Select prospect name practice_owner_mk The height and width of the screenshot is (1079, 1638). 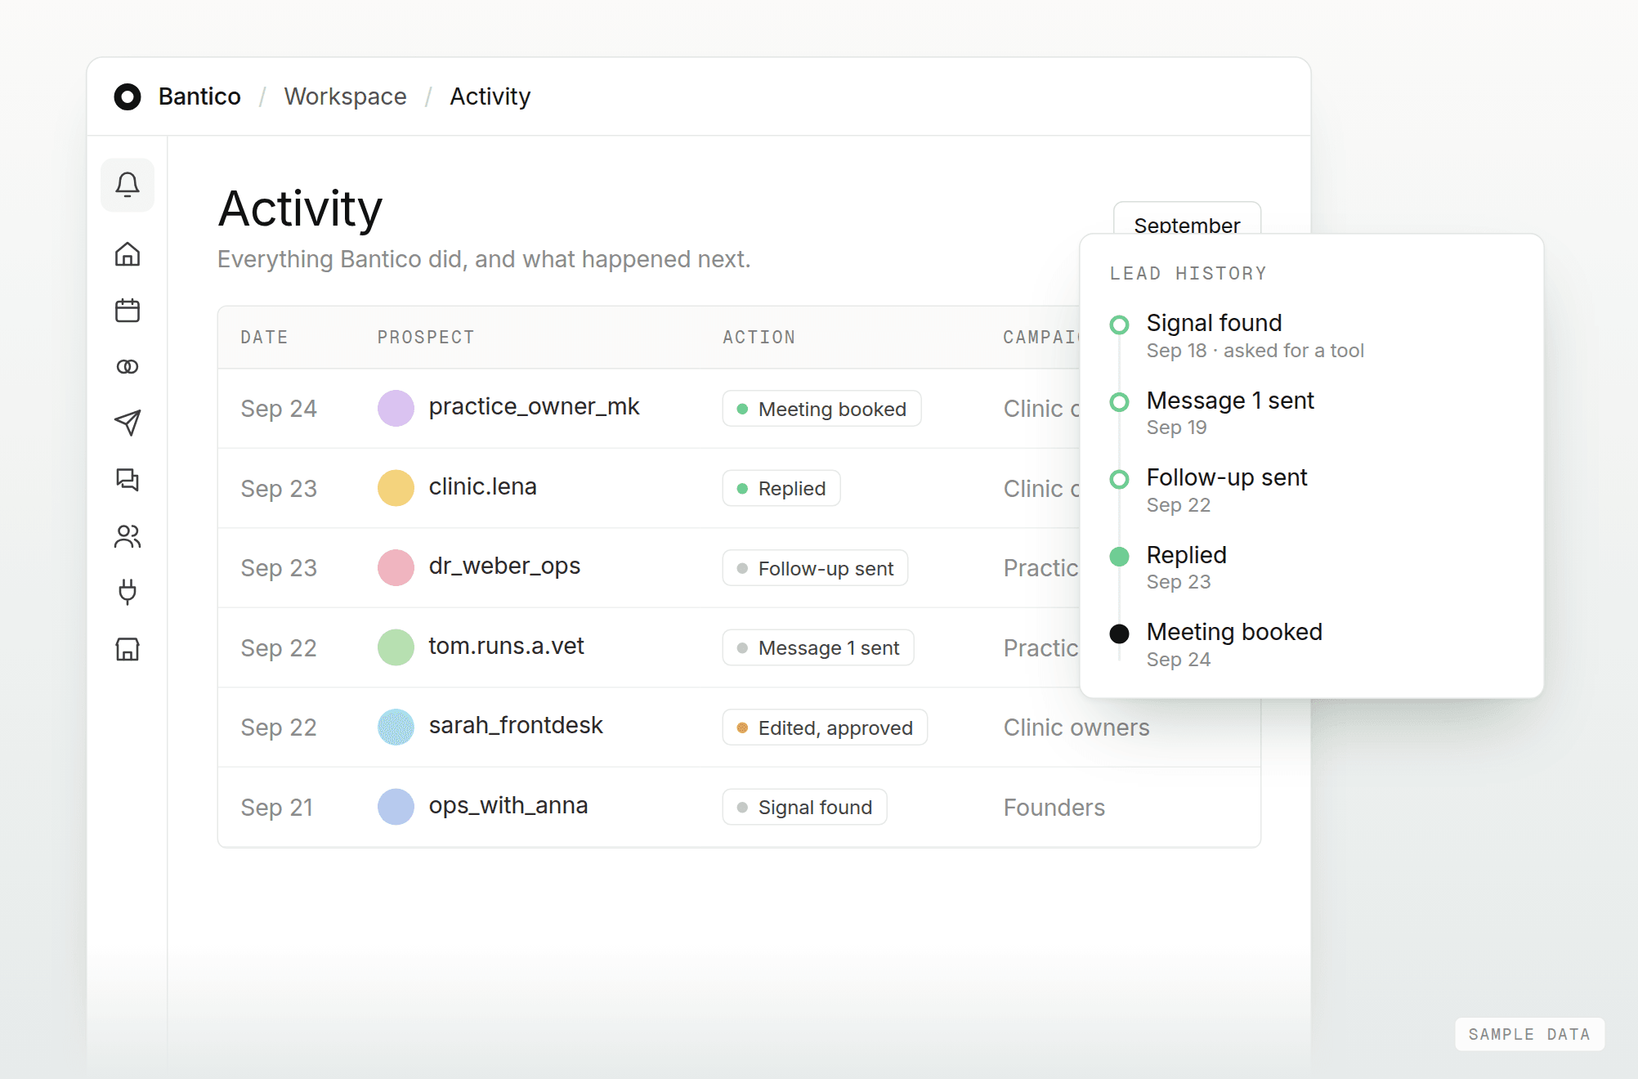(534, 406)
